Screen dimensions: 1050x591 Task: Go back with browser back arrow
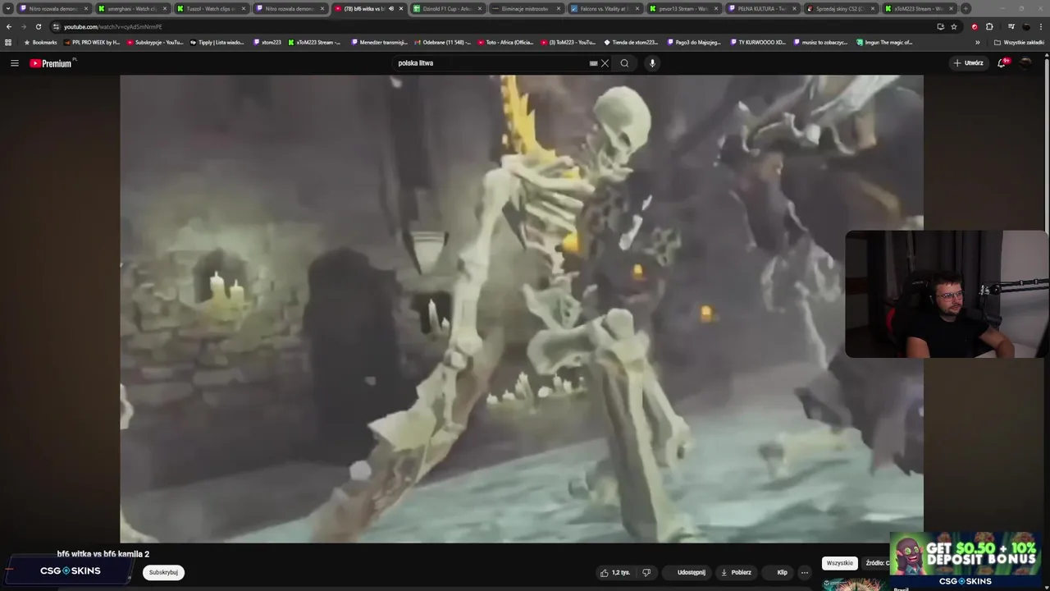pyautogui.click(x=9, y=26)
